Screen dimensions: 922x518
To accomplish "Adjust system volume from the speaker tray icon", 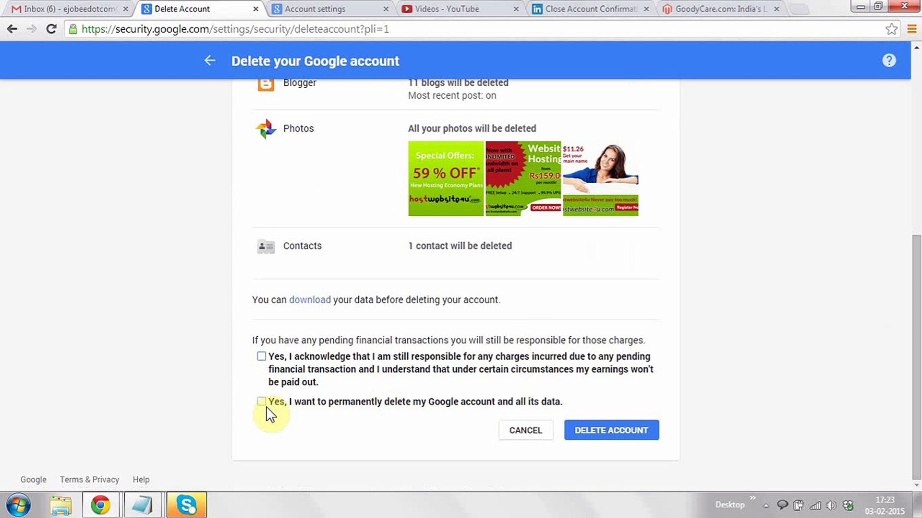I will 831,505.
